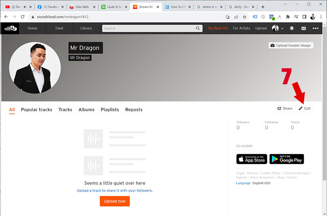Reload the page
The width and height of the screenshot is (327, 216).
(23, 17)
